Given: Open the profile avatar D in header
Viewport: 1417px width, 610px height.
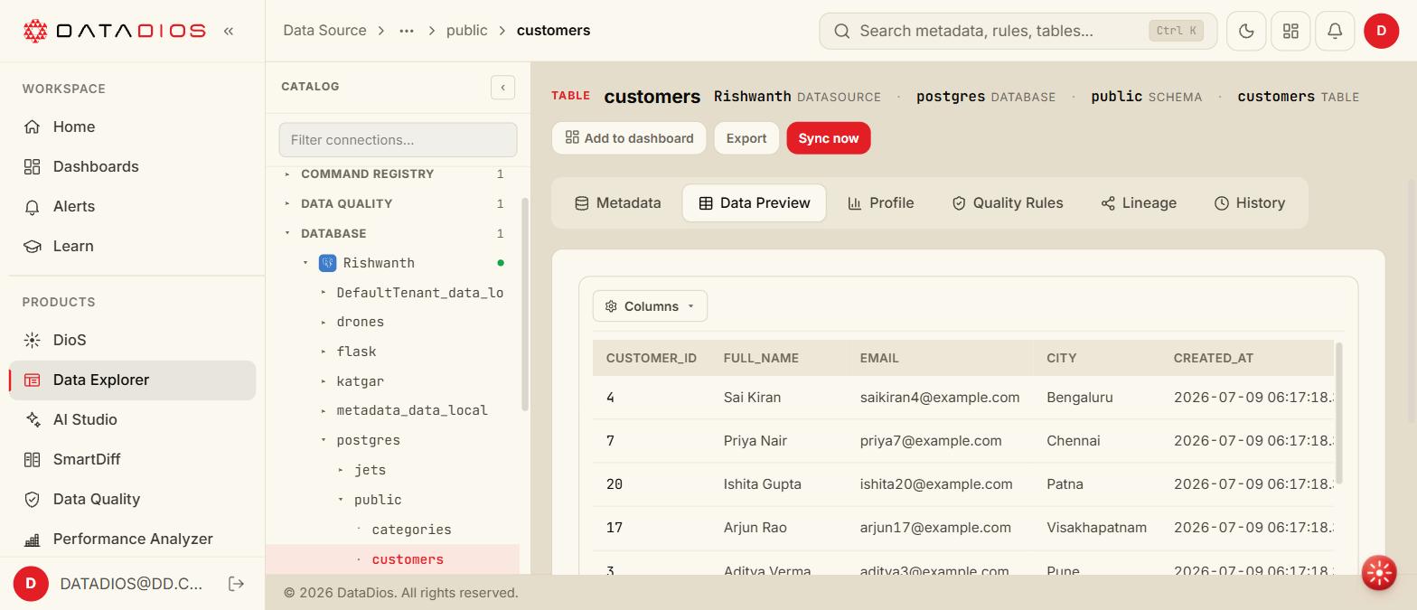Looking at the screenshot, I should [1381, 31].
